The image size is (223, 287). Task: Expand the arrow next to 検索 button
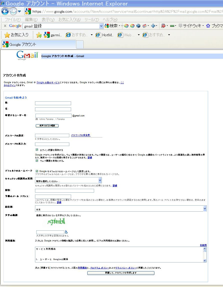[120, 26]
